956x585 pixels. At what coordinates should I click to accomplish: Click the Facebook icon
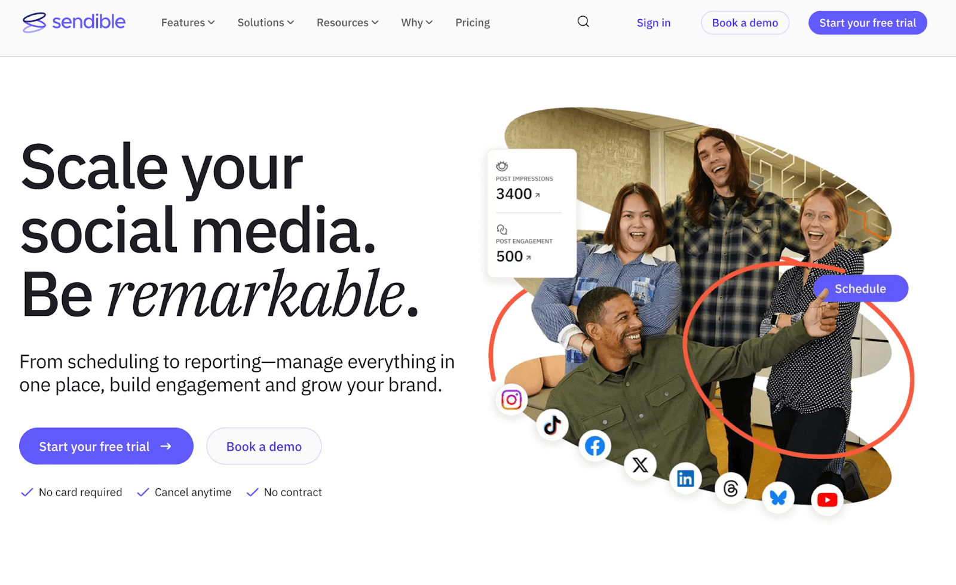(x=595, y=445)
